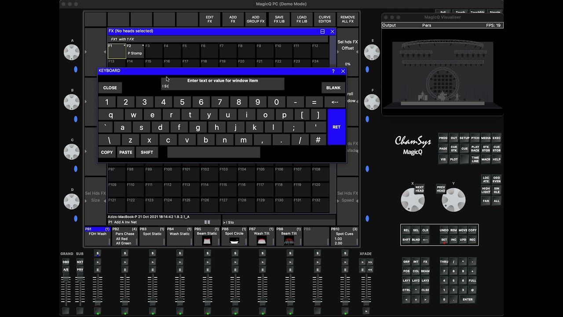This screenshot has width=563, height=317.
Task: Open LOAD FX LIB
Action: tap(302, 19)
